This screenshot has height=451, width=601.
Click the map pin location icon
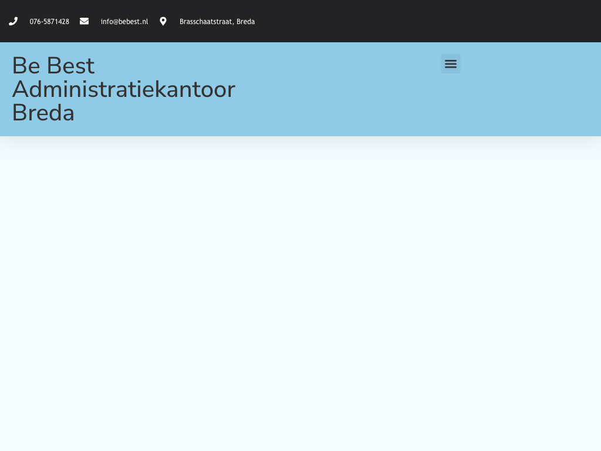163,21
